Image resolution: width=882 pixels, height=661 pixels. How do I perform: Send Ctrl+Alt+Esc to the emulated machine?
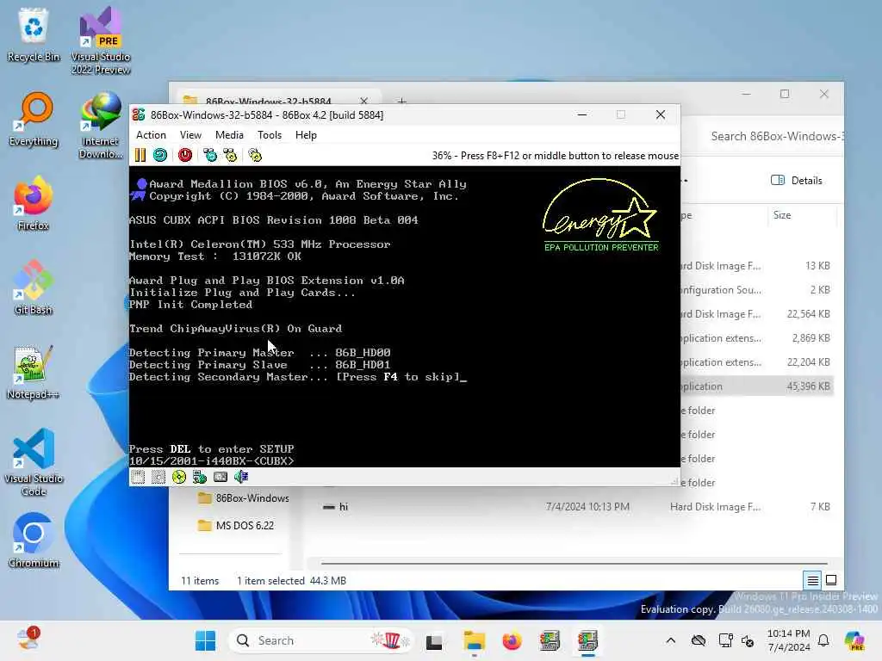[230, 155]
